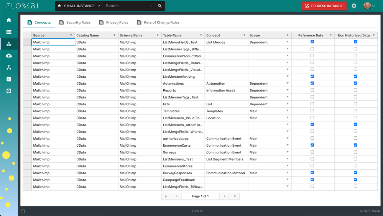Image resolution: width=383 pixels, height=216 pixels.
Task: Select row header of first Mailchimp row
Action: pos(27,42)
